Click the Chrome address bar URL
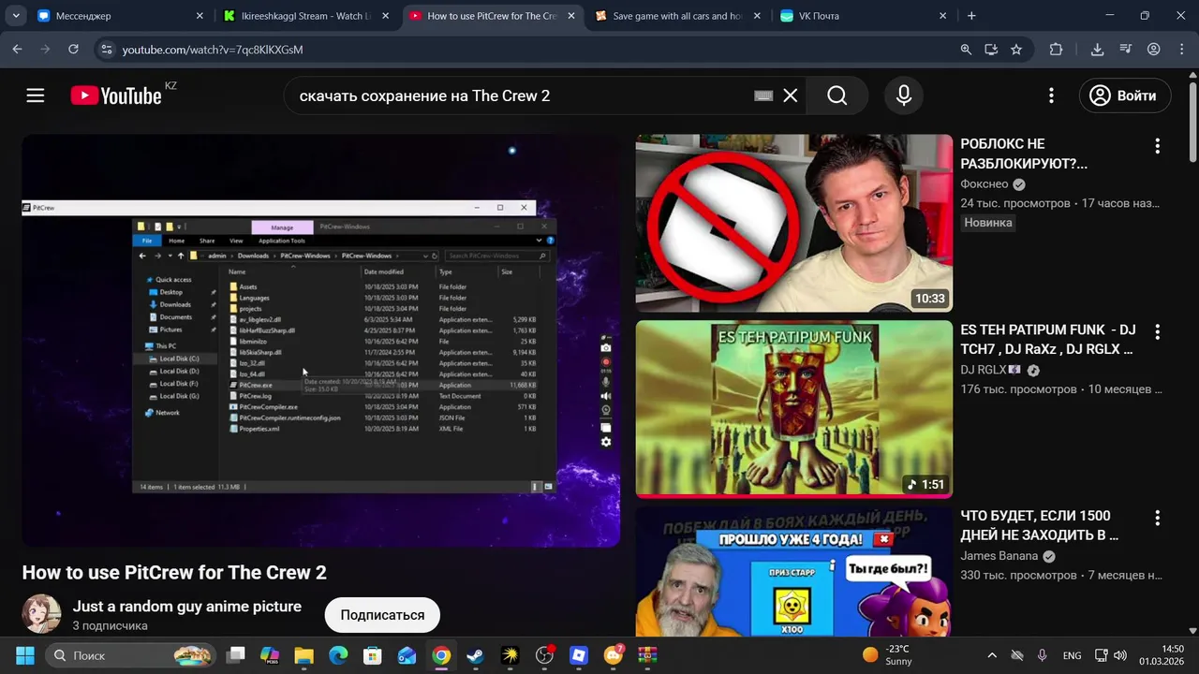Screen dimensions: 1199x674 click(x=213, y=50)
